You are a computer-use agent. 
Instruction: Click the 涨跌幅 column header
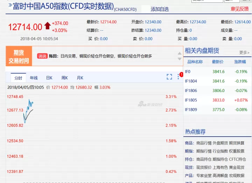pos(240,62)
